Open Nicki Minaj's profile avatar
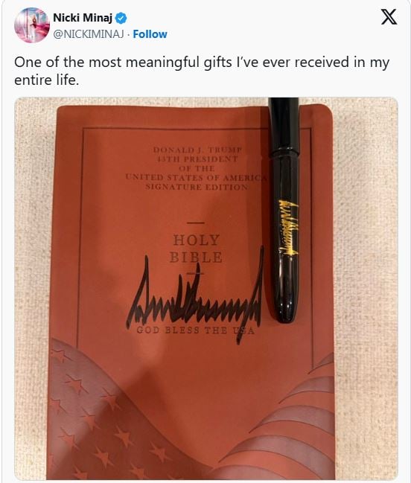Viewport: 411px width, 483px height. click(x=32, y=25)
